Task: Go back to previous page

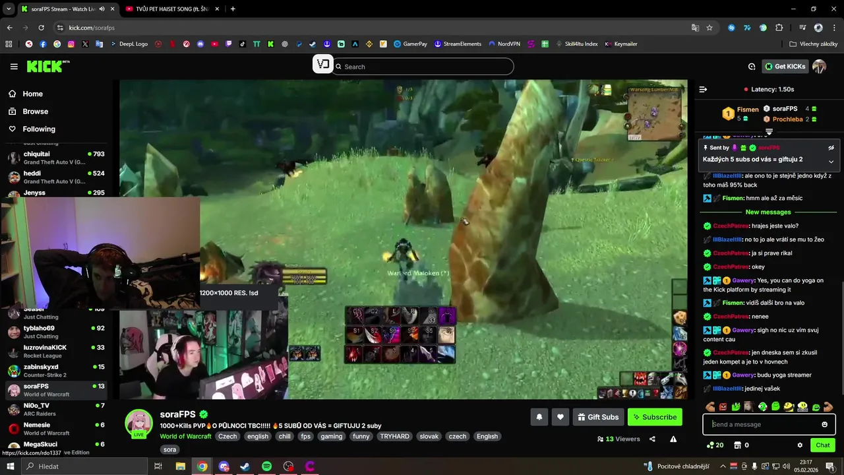Action: tap(9, 28)
